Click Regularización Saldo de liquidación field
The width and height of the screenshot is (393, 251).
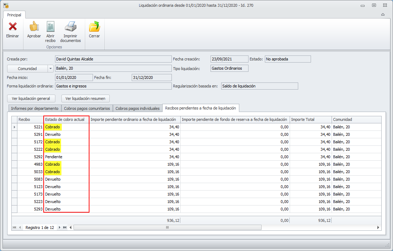(260, 86)
